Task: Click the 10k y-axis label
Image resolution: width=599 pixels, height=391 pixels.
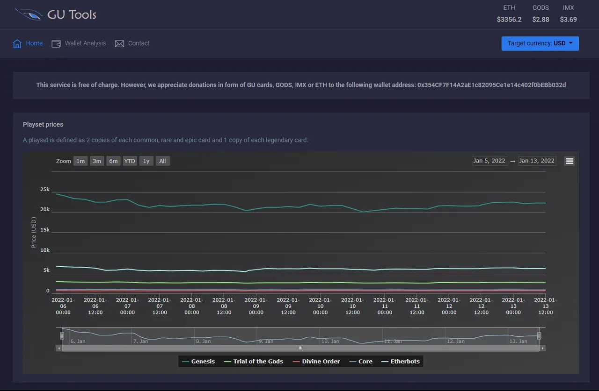Action: [x=45, y=250]
